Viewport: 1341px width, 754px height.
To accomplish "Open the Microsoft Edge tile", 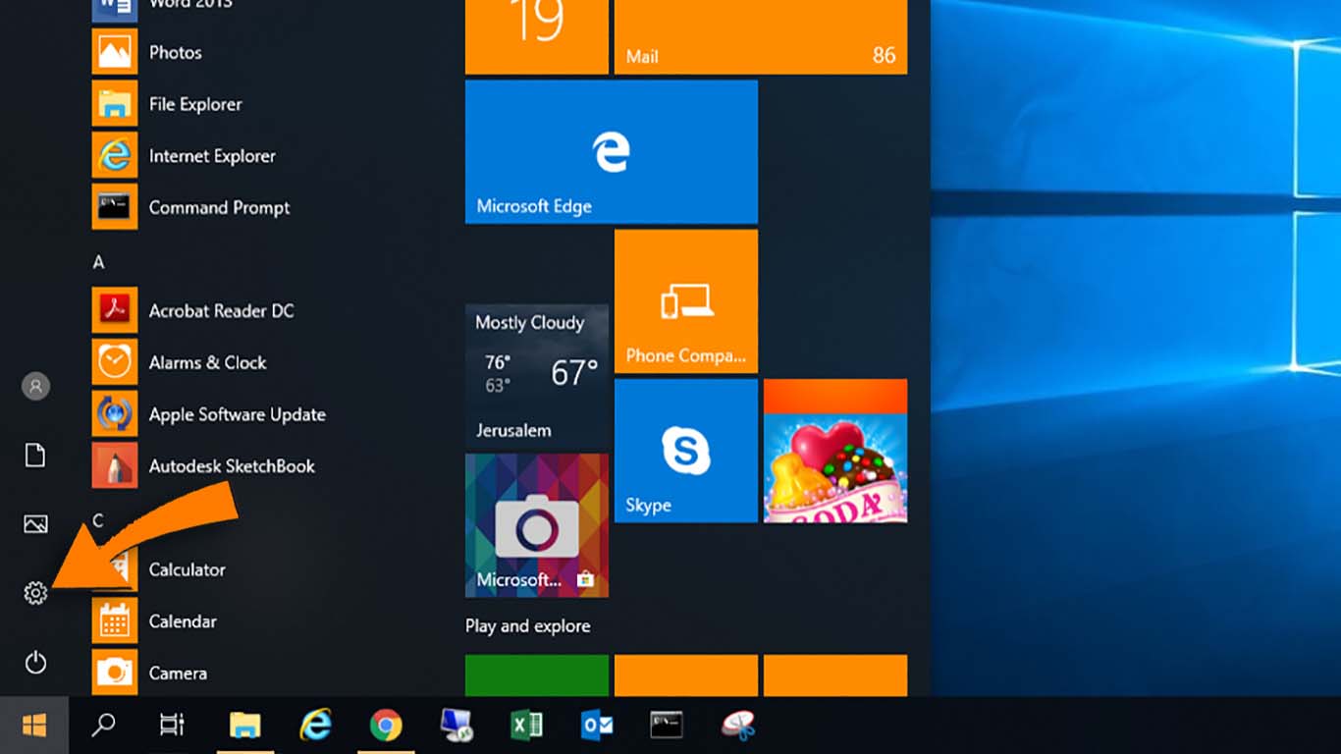I will [611, 152].
